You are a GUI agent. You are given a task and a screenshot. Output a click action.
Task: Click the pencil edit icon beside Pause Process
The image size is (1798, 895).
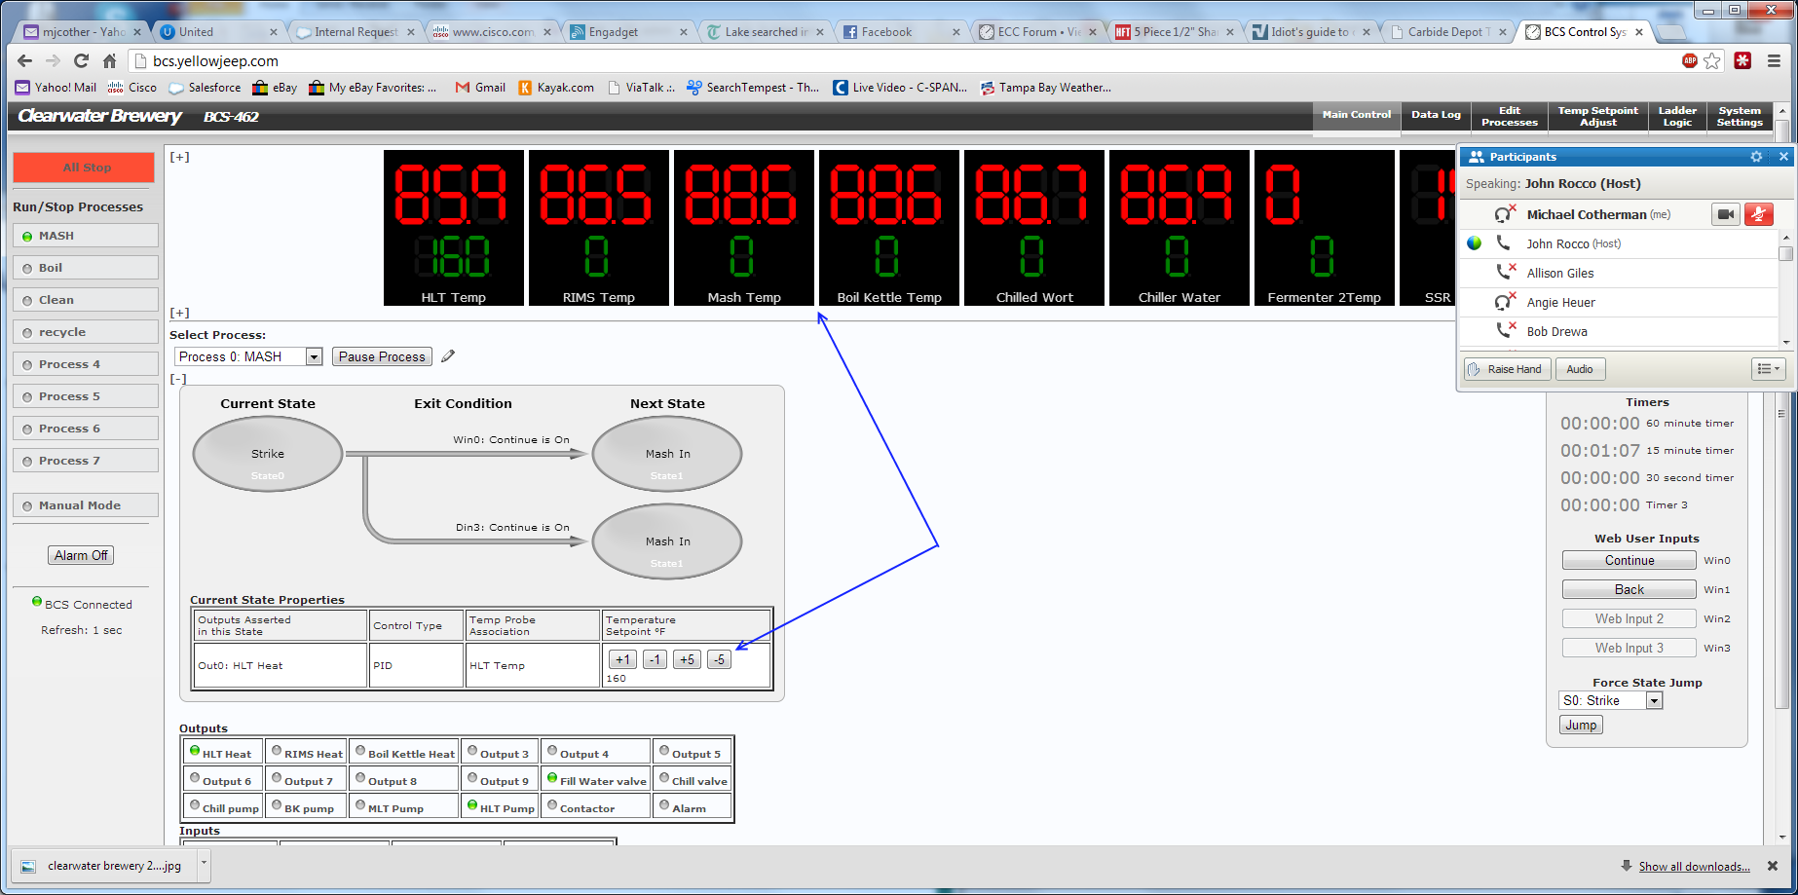[x=448, y=356]
